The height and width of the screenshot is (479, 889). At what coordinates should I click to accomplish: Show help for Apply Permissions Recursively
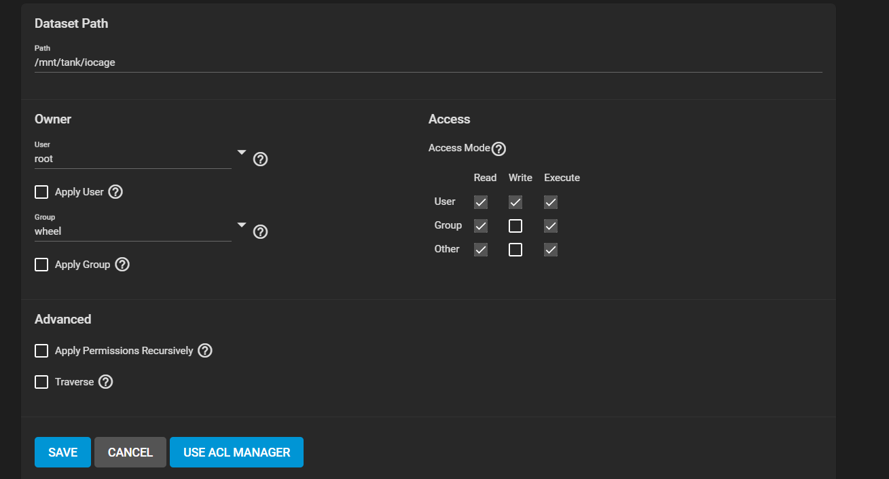click(205, 351)
